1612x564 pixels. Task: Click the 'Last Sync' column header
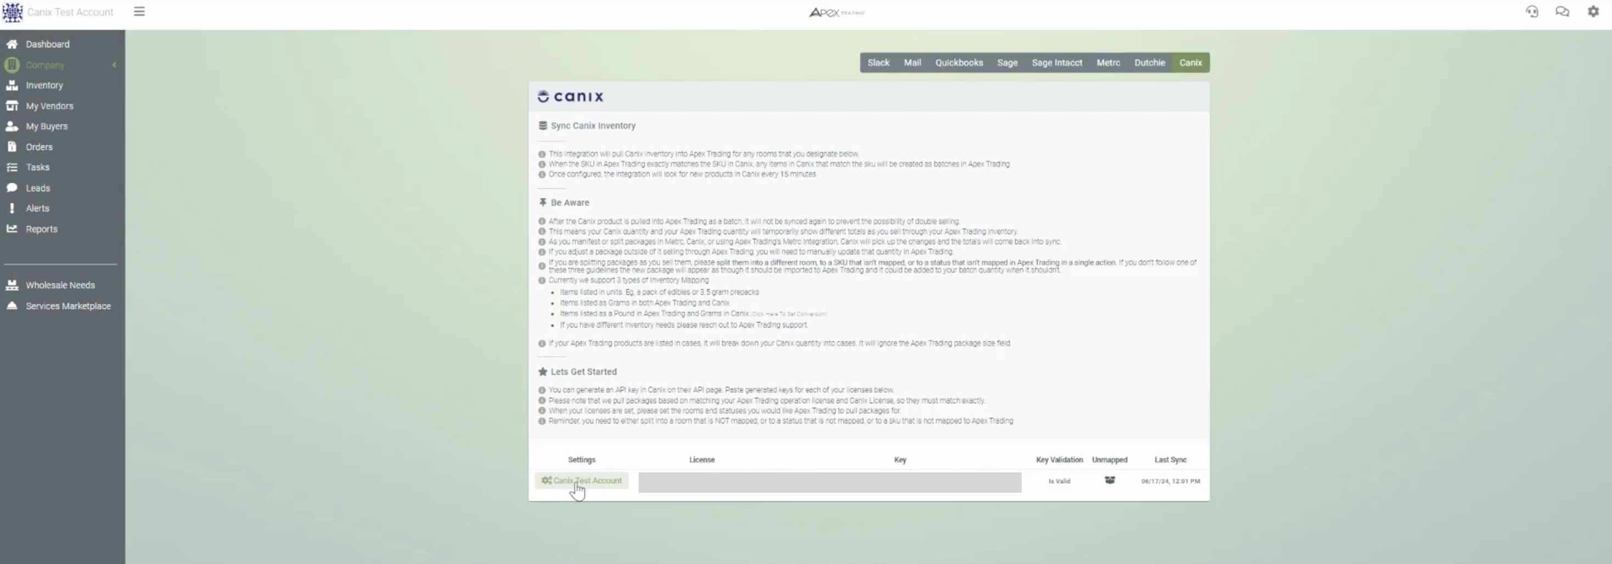1170,459
